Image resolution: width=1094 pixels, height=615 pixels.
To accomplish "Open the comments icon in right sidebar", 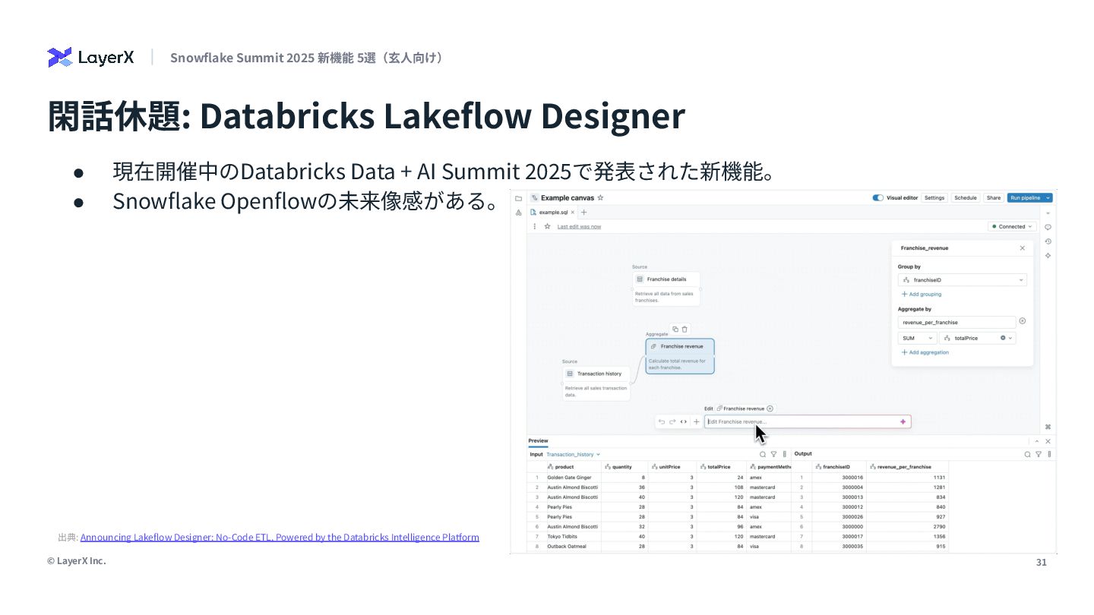I will [x=1048, y=227].
